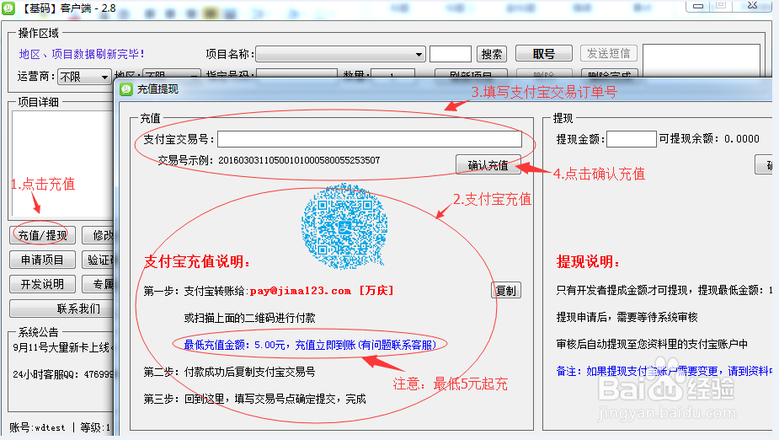Click the 开发说明 button
The width and height of the screenshot is (779, 440).
click(43, 284)
